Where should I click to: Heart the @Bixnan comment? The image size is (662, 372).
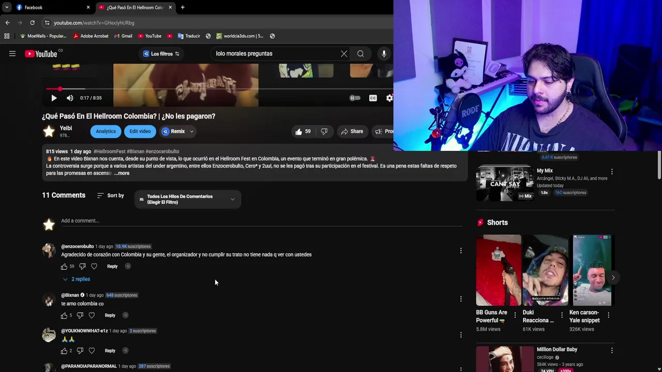[x=92, y=315]
